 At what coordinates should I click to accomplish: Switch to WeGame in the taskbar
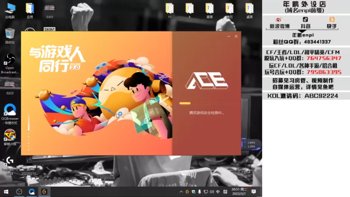[x=44, y=192]
